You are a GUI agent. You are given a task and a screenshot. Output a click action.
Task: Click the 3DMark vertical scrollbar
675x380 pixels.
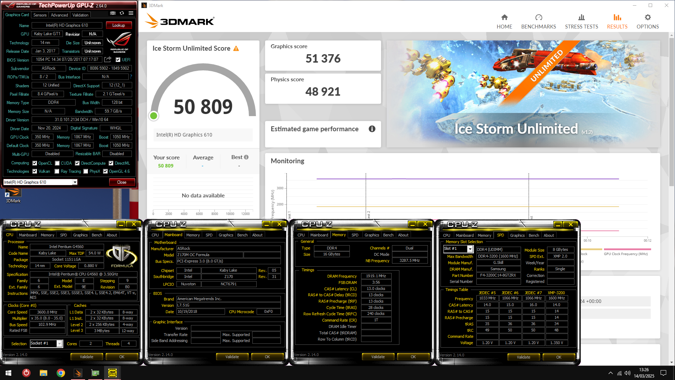click(x=671, y=113)
